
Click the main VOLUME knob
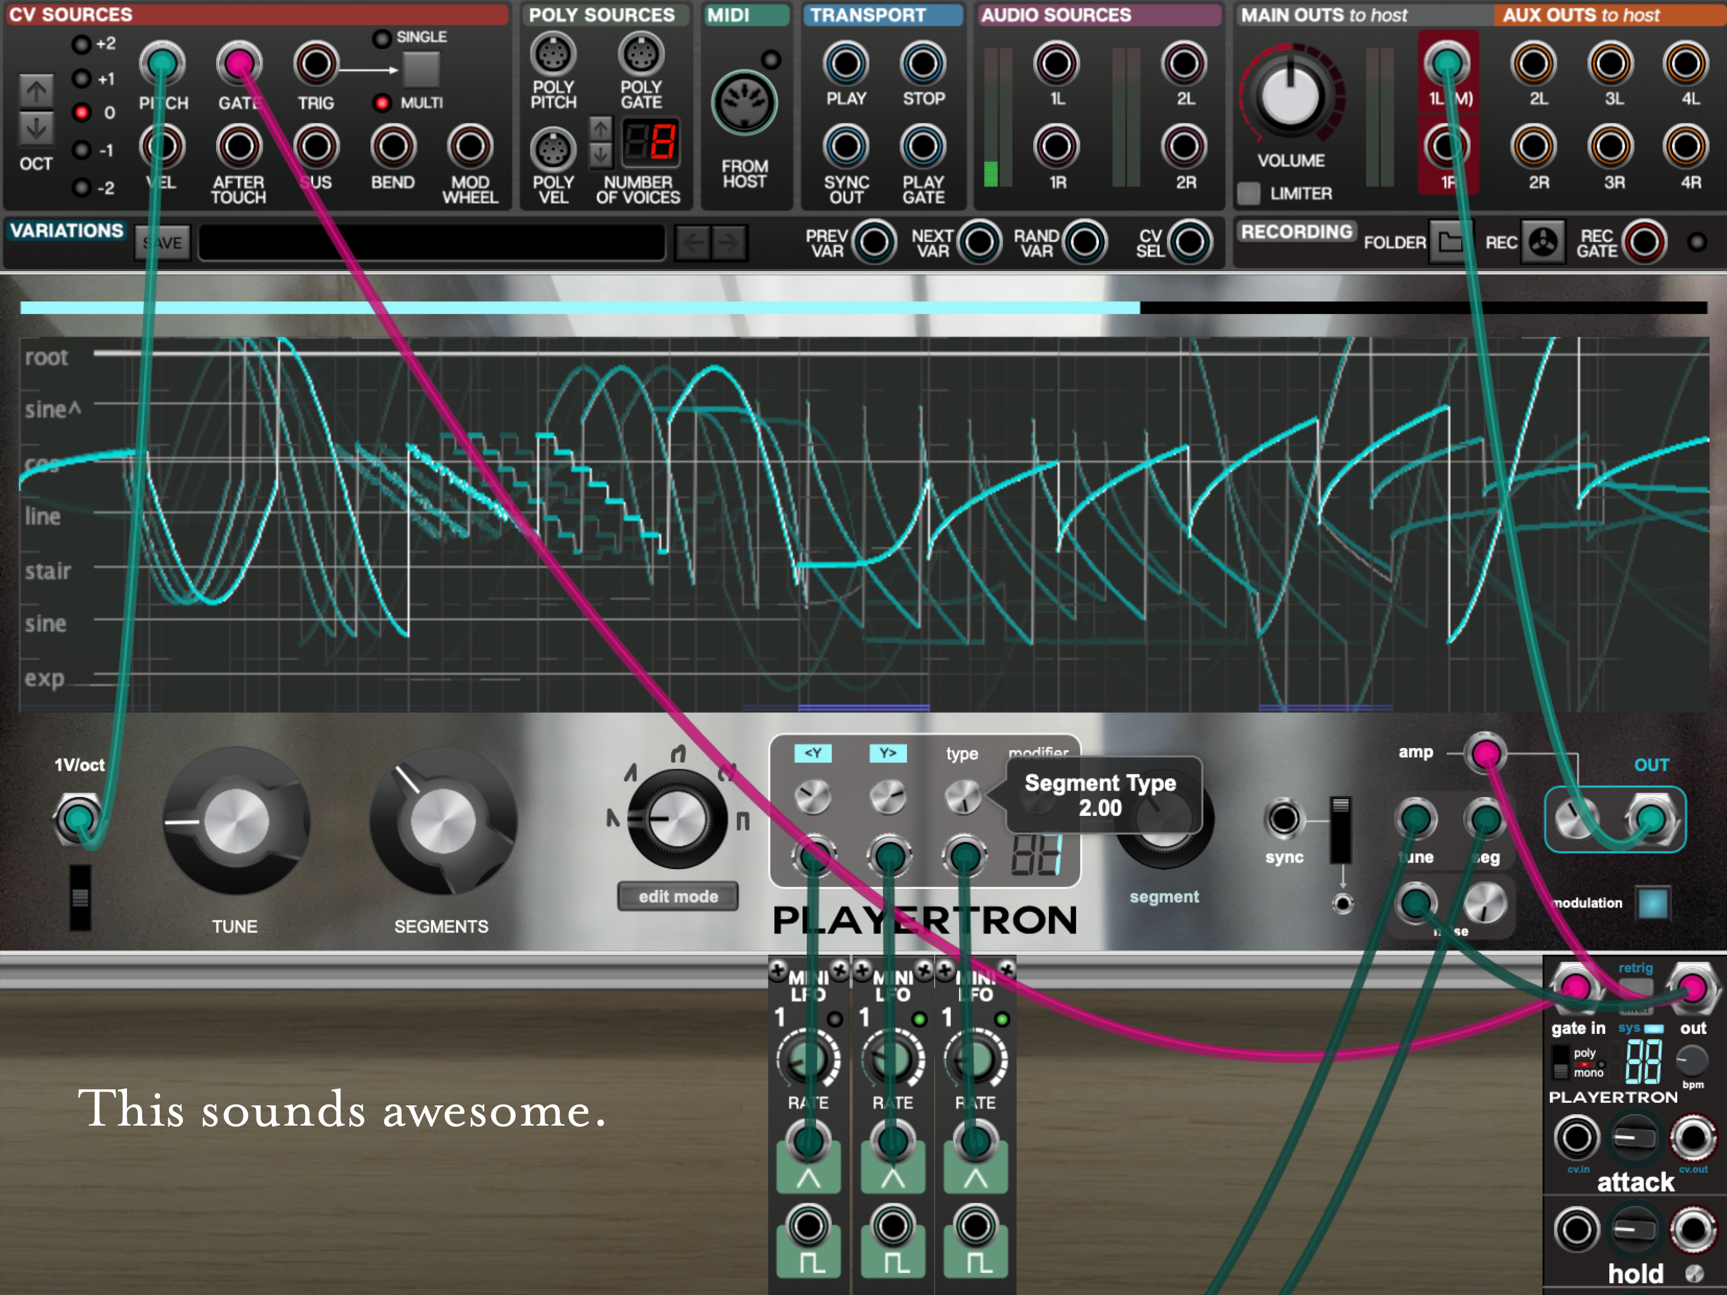click(x=1291, y=96)
